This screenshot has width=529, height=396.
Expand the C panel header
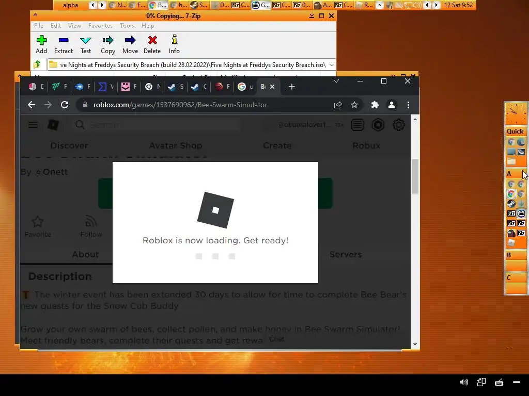(x=516, y=278)
